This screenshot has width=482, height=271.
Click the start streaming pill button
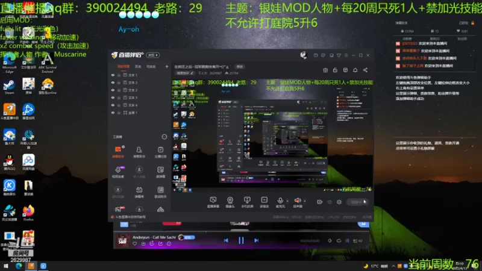coord(358,202)
